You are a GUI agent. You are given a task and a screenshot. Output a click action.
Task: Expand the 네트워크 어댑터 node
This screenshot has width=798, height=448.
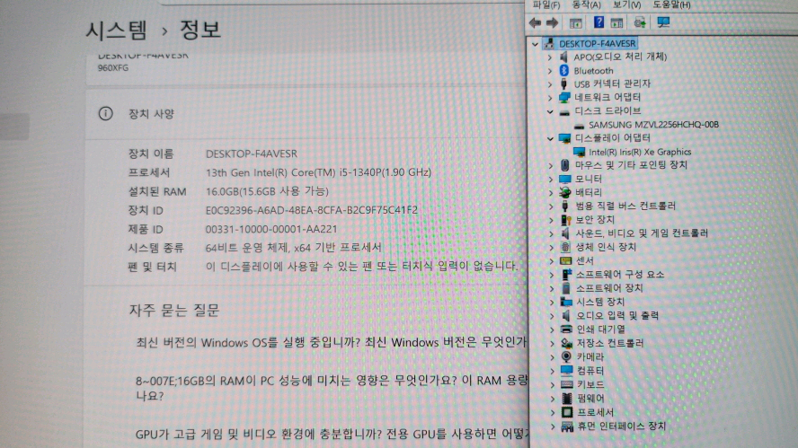(550, 98)
